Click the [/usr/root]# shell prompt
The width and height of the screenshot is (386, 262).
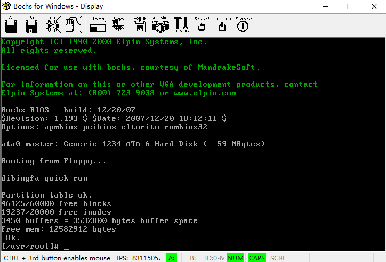30,246
